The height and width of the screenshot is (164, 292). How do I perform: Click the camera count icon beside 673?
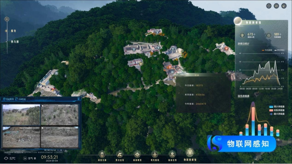coord(242,35)
